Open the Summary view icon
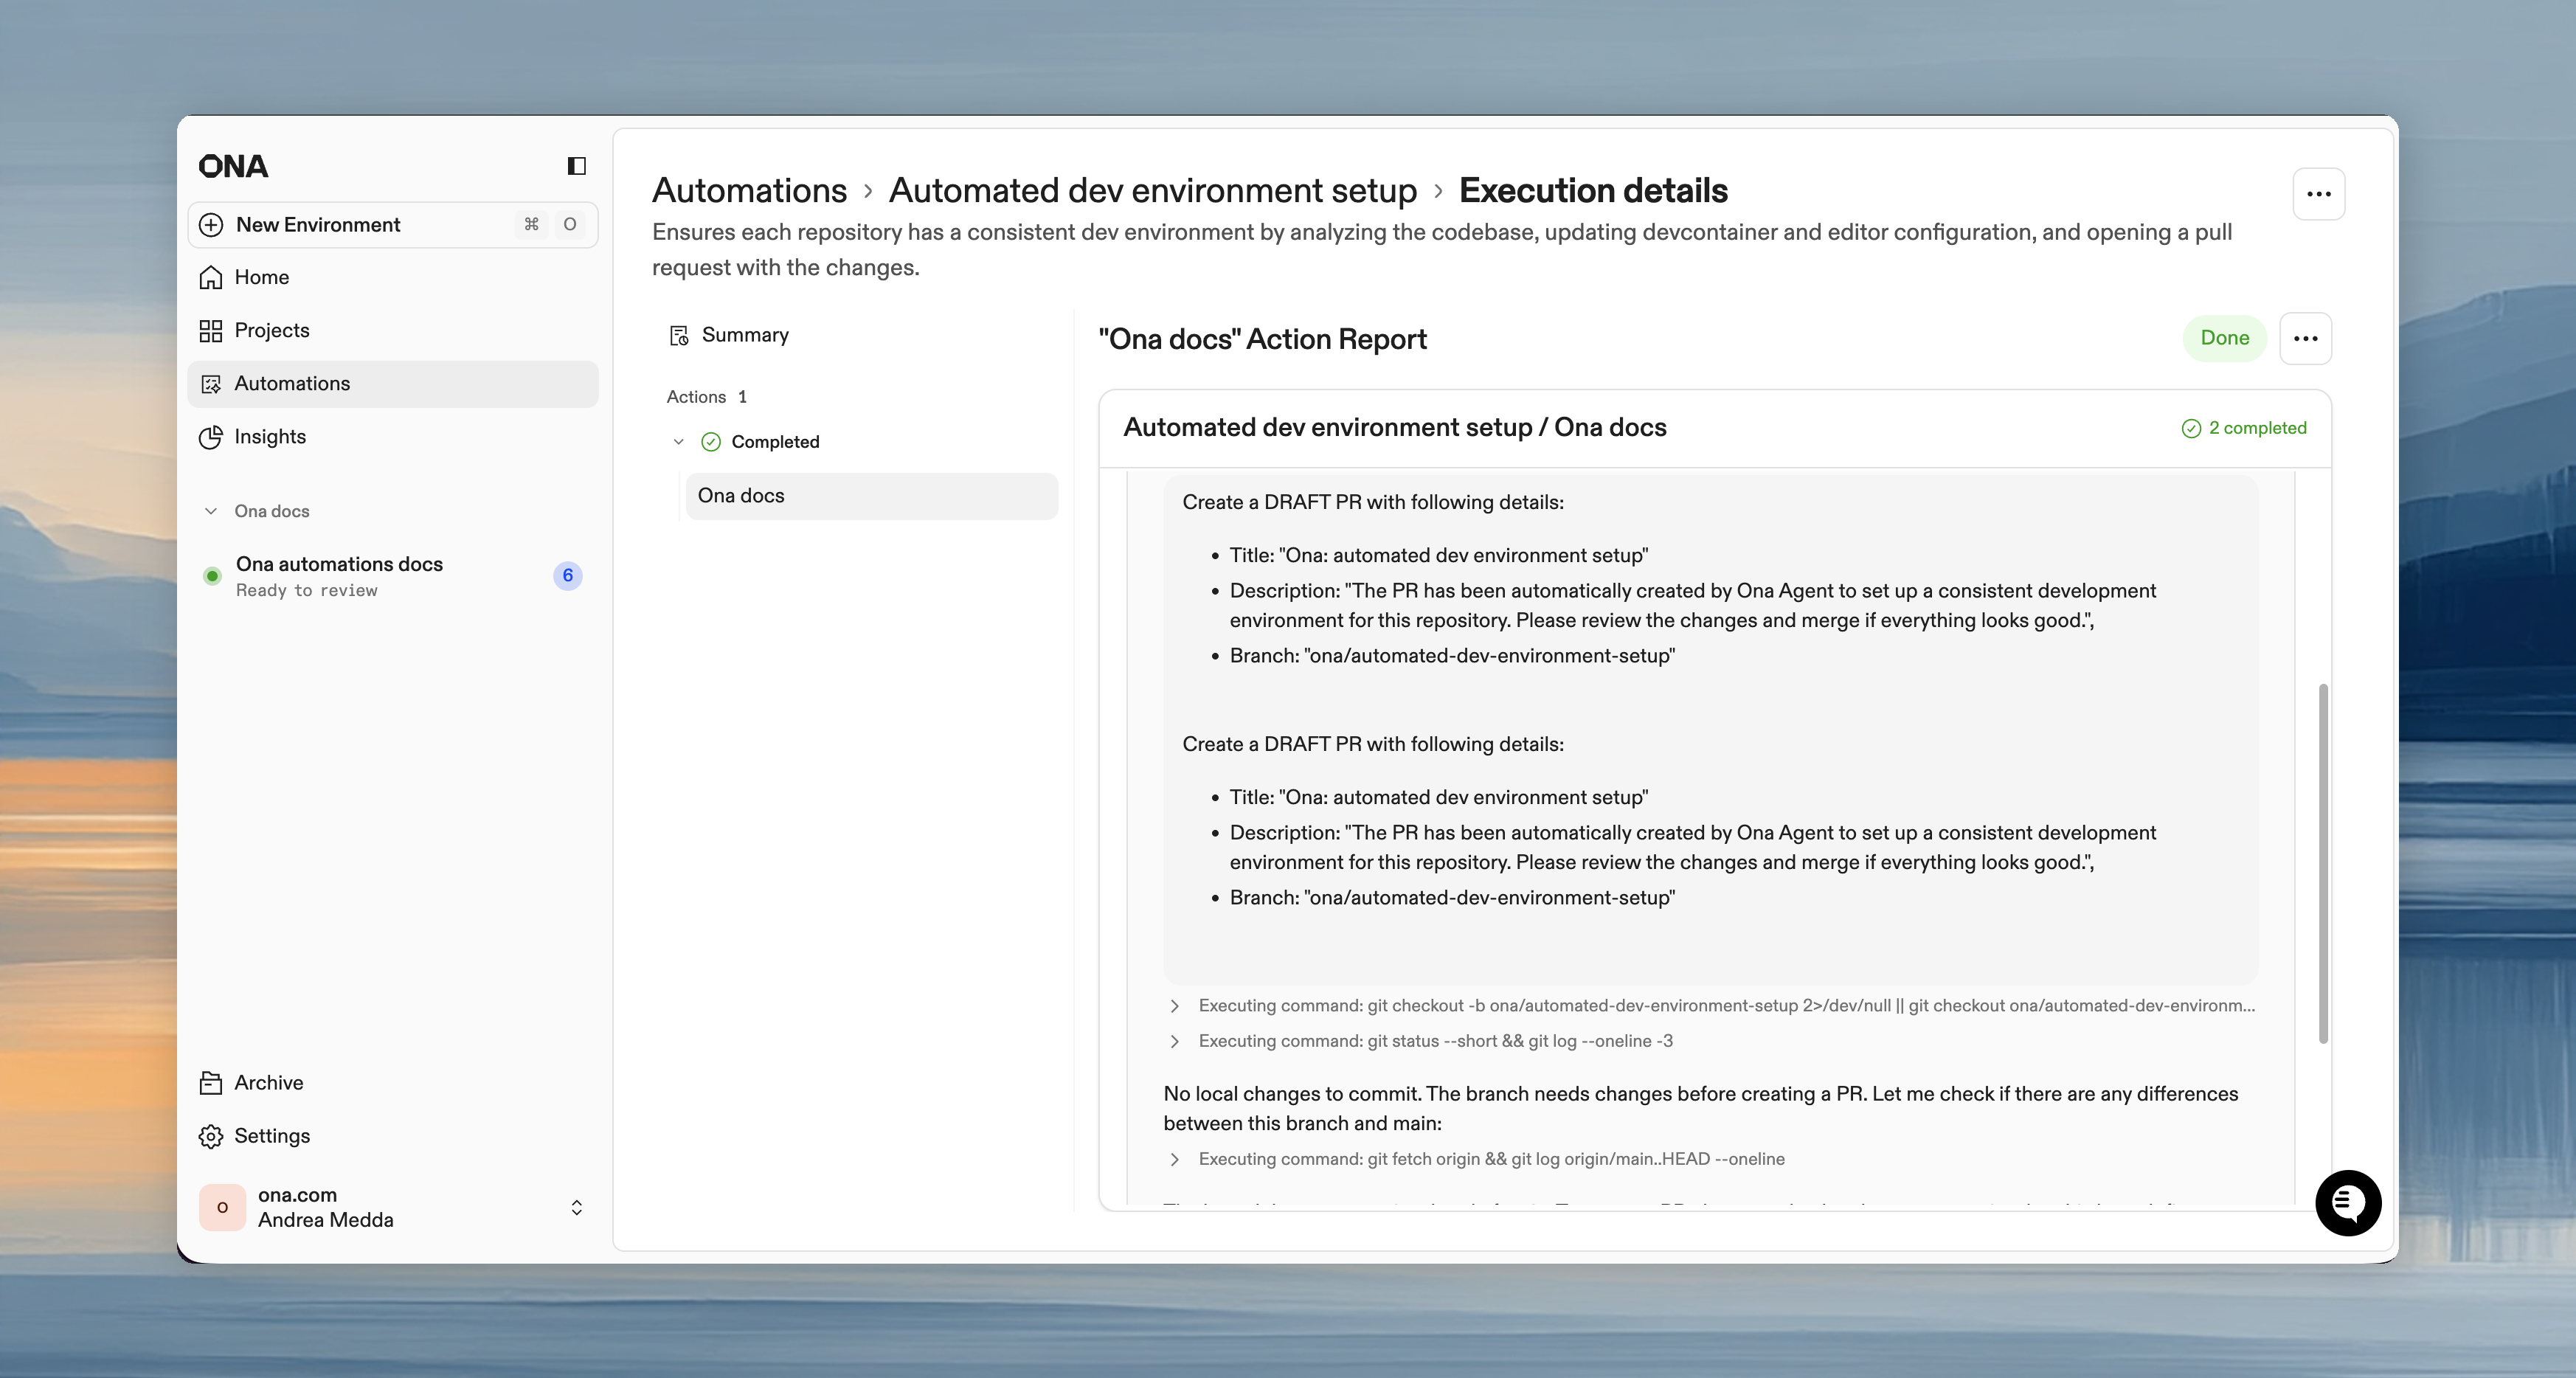 pos(678,335)
